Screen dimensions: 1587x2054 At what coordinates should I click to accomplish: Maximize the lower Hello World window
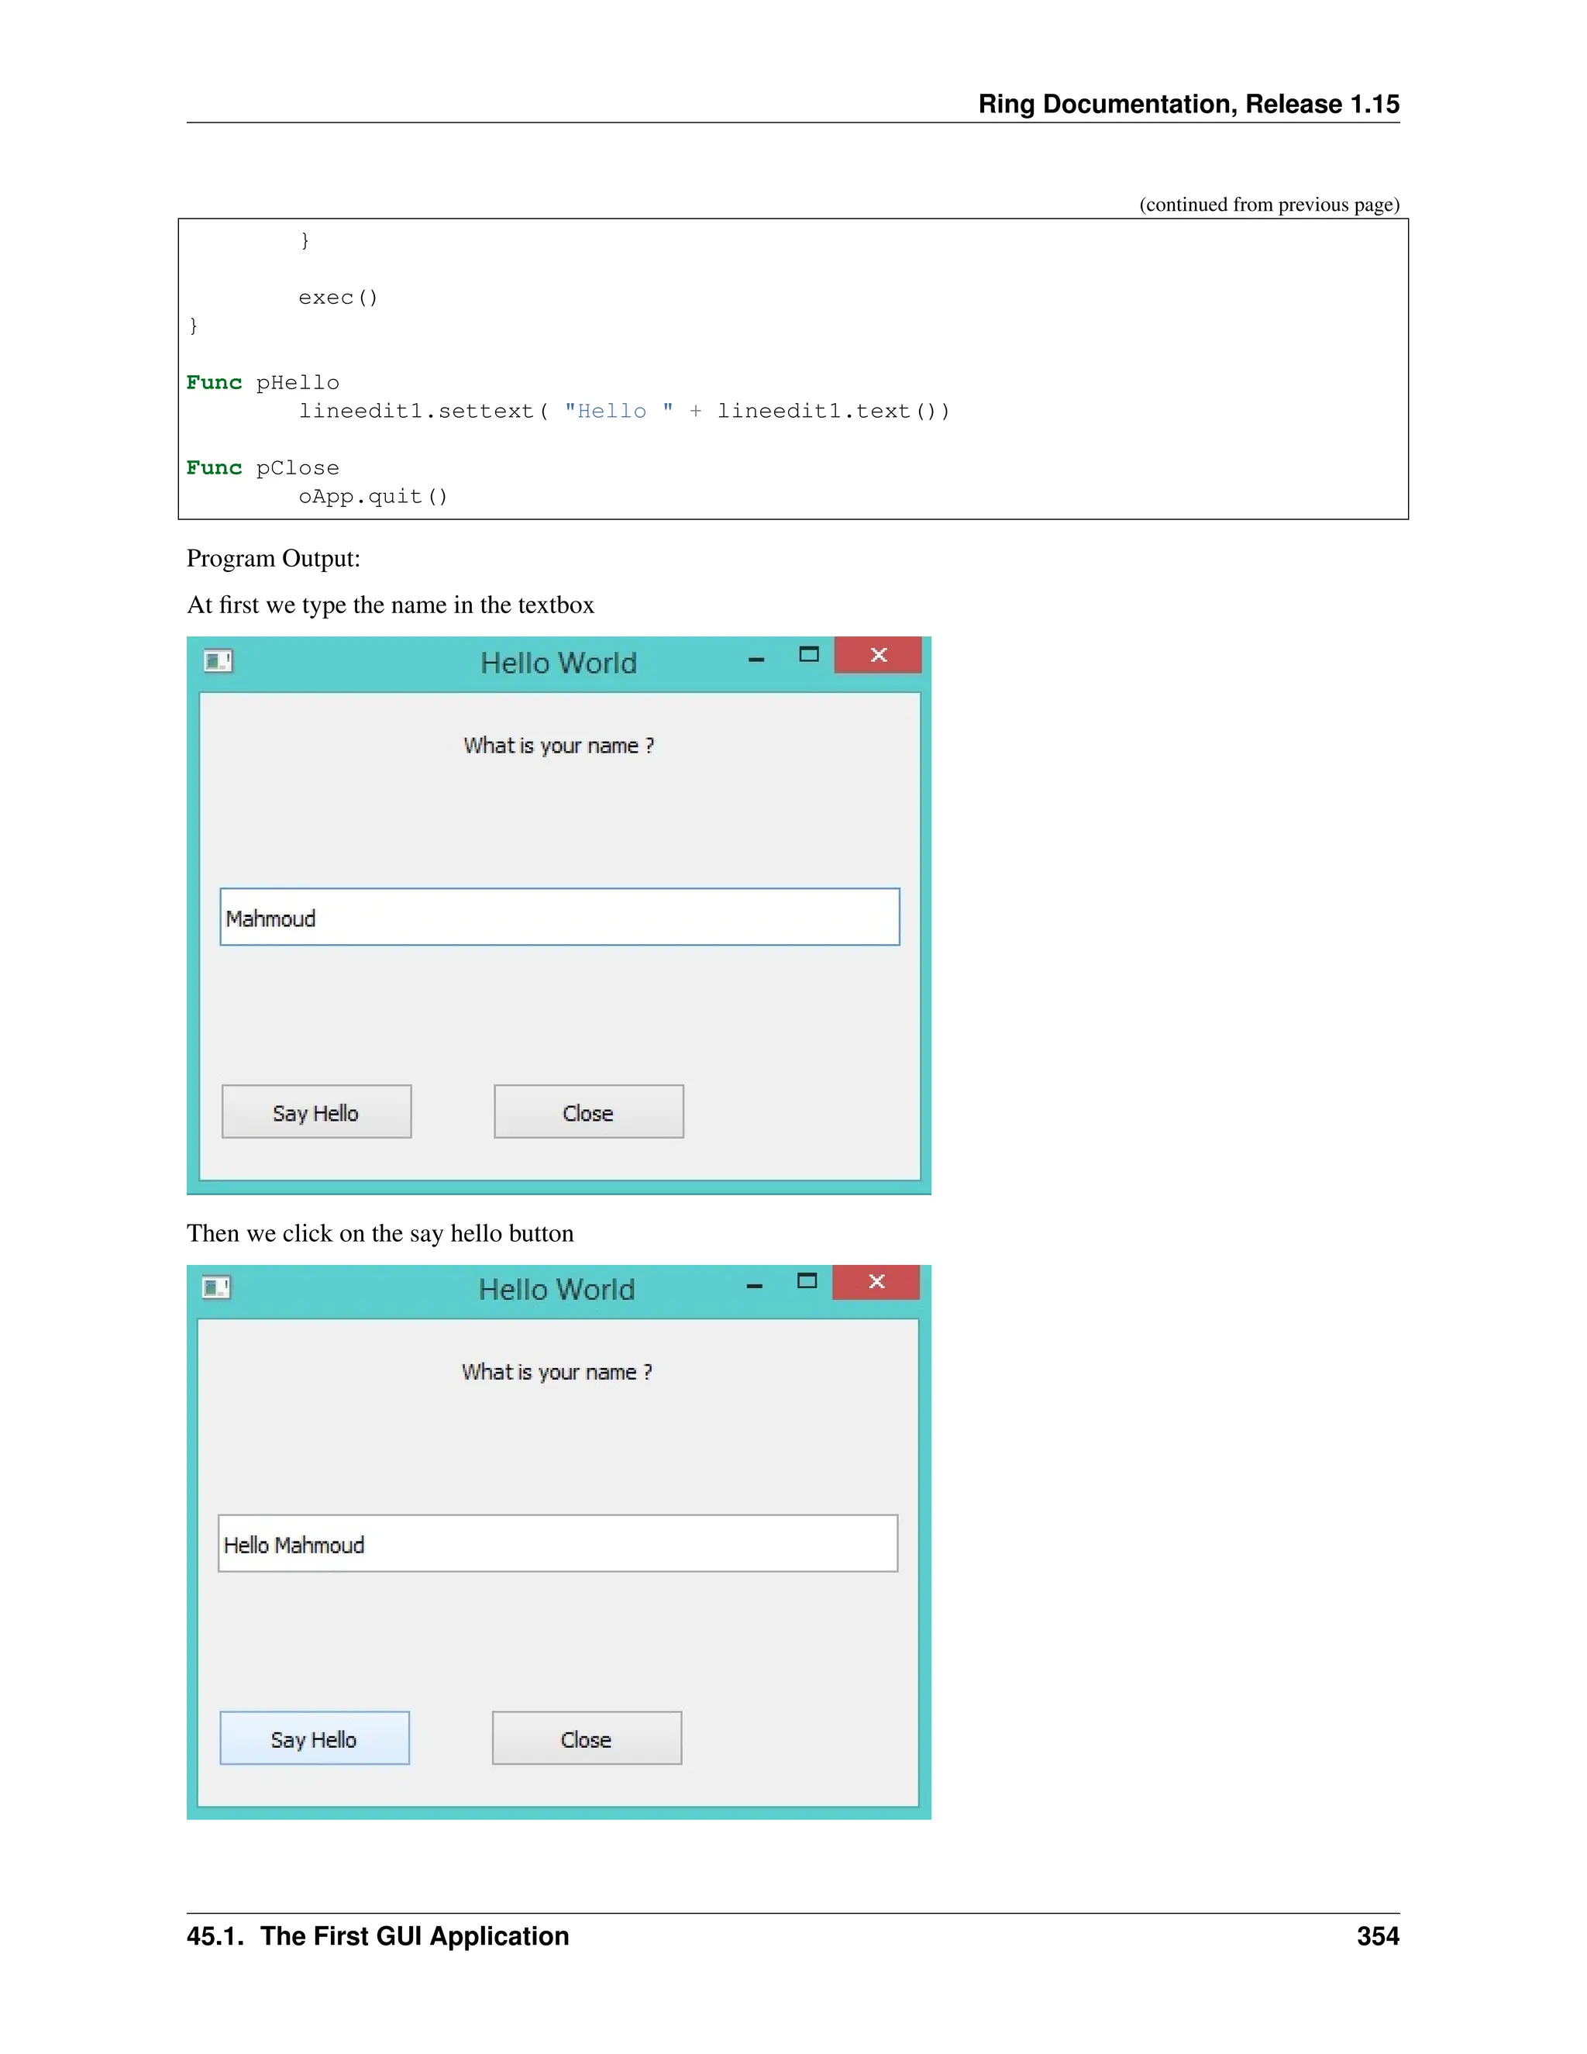click(807, 1281)
